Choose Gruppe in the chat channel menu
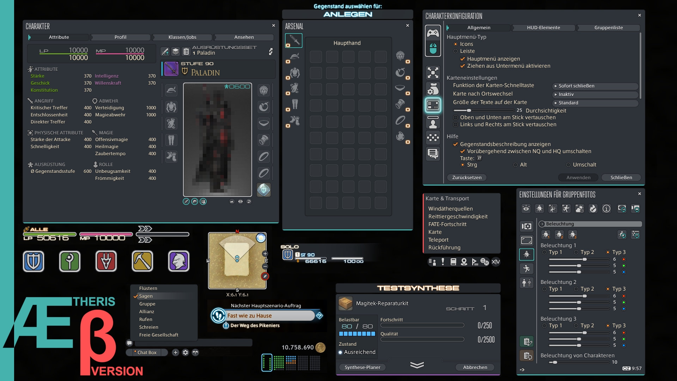This screenshot has width=677, height=381. pyautogui.click(x=147, y=304)
